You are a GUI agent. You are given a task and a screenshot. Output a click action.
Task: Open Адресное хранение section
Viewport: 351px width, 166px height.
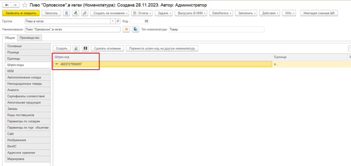tap(27, 153)
